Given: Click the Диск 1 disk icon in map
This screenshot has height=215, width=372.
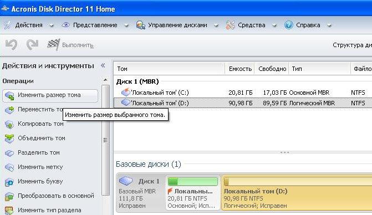Looking at the screenshot, I should coord(126,181).
